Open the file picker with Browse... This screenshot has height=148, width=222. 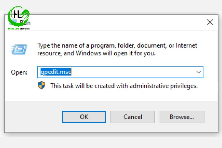[182, 117]
